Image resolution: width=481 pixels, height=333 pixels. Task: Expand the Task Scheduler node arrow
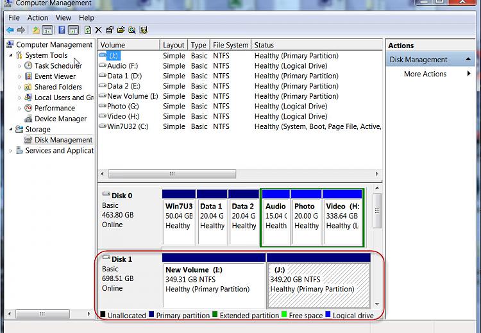[20, 66]
